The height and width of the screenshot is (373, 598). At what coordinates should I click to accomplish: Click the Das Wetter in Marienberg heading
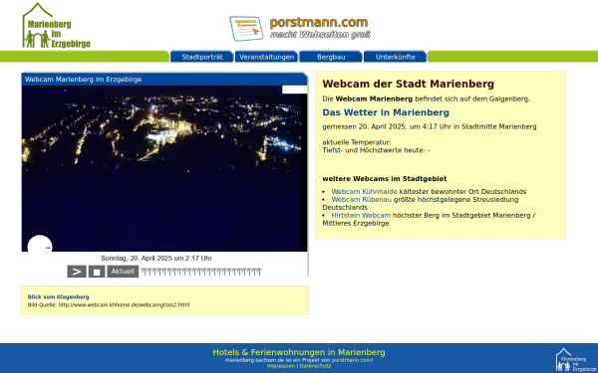pos(386,112)
